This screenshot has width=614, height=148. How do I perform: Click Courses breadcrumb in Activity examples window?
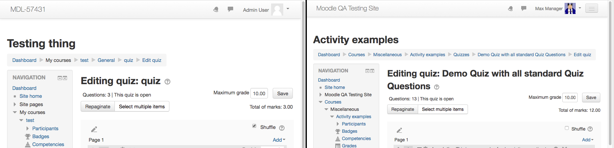pyautogui.click(x=357, y=55)
